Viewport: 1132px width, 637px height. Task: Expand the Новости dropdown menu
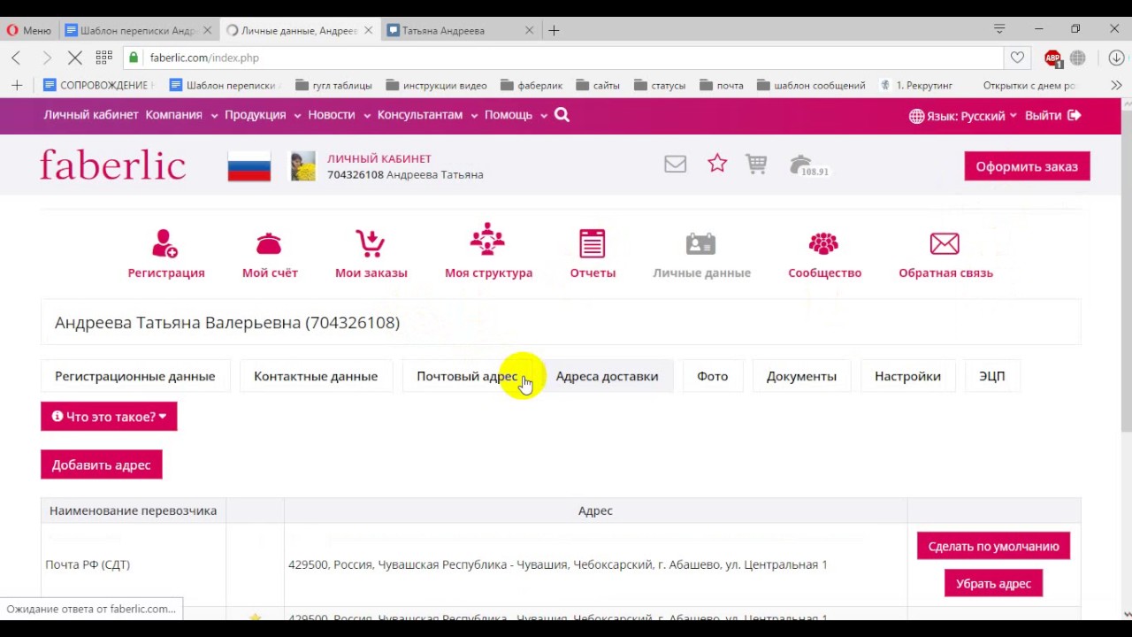(x=339, y=115)
